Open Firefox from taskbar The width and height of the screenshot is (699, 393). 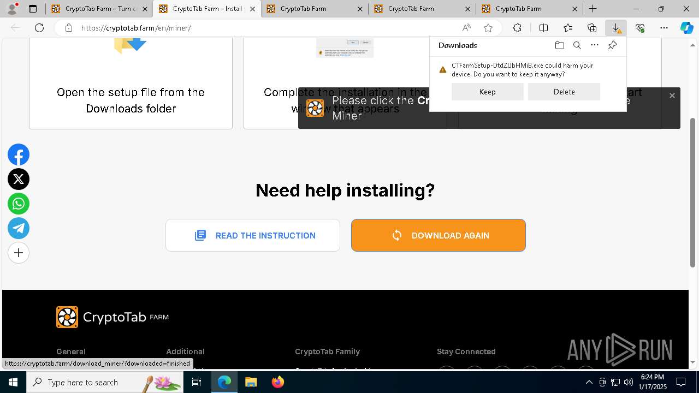[277, 382]
